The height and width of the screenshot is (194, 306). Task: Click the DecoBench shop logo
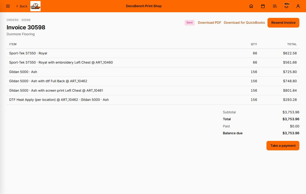[35, 6]
